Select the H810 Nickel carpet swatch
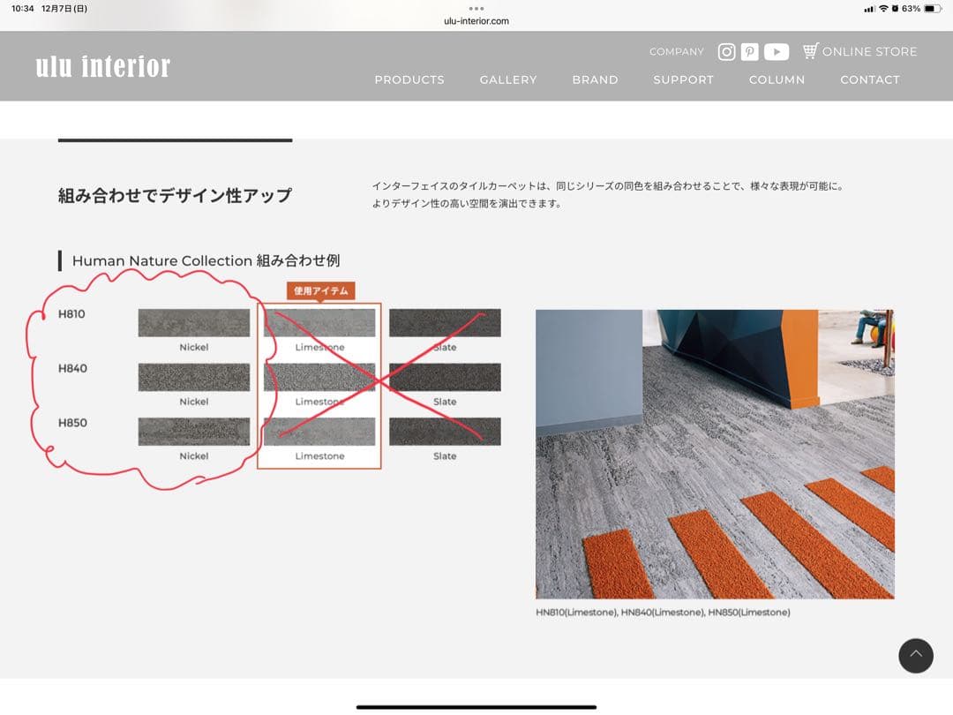This screenshot has height=715, width=953. click(x=194, y=323)
